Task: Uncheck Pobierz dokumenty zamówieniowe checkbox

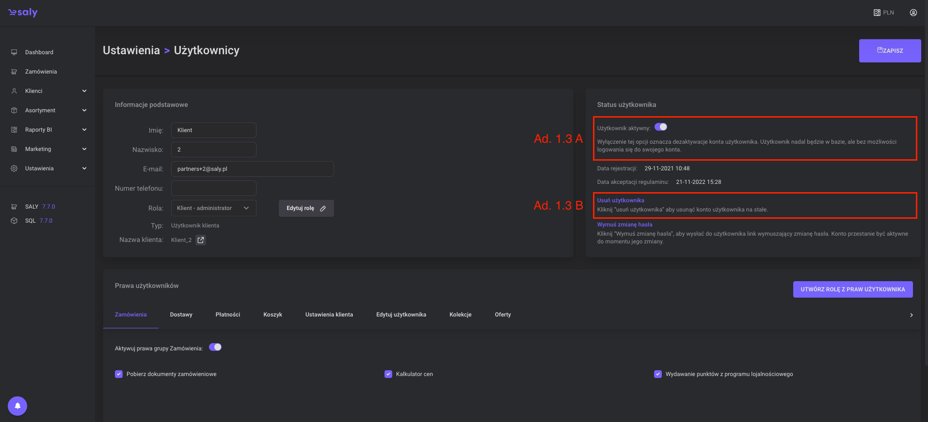Action: coord(119,374)
